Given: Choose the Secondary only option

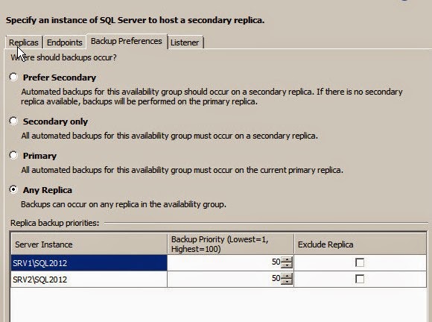Looking at the screenshot, I should [13, 121].
